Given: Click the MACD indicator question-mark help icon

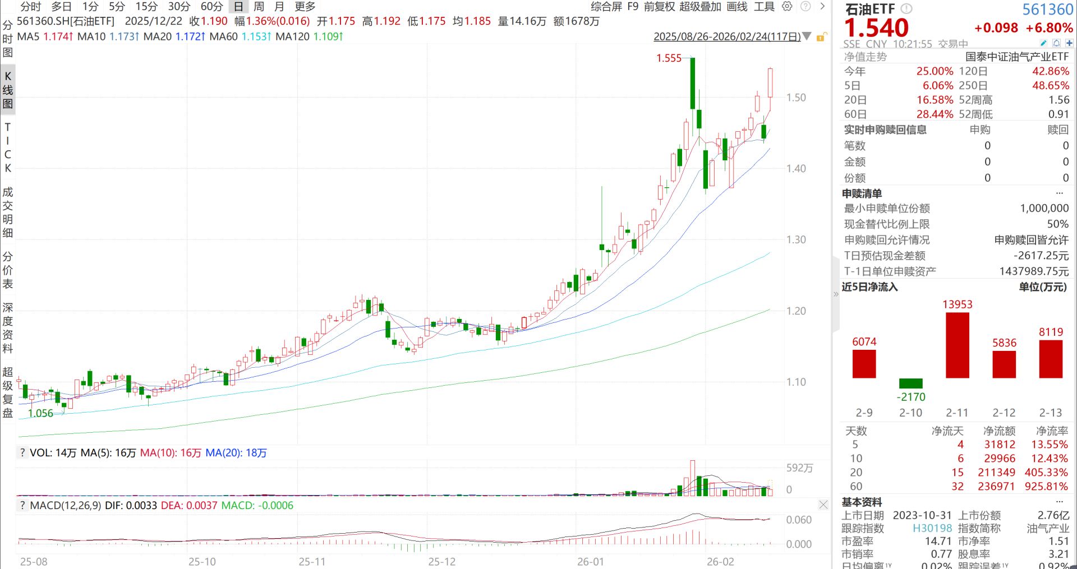Looking at the screenshot, I should 22,506.
